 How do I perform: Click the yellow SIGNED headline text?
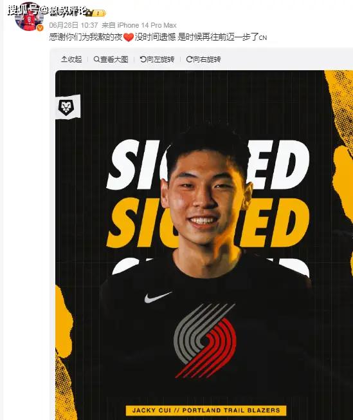pyautogui.click(x=208, y=222)
